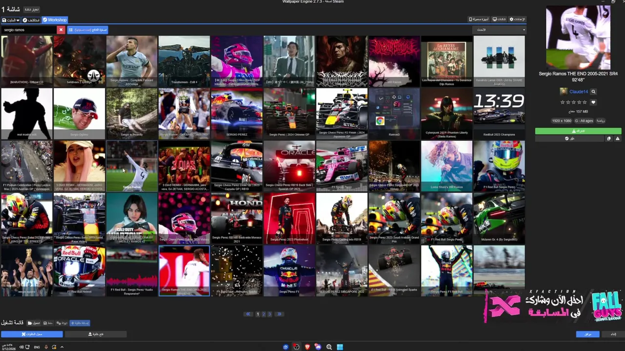Image resolution: width=625 pixels, height=351 pixels.
Task: Open the blue filter results button
Action: 87,30
